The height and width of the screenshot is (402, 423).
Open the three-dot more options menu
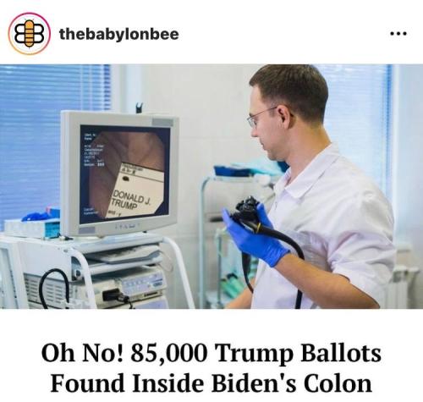pos(398,34)
